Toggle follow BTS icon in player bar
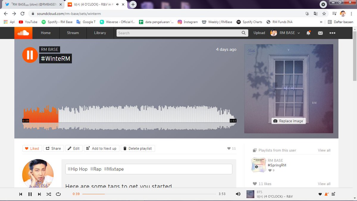Screen dimensions: 357x201 (x=327, y=194)
